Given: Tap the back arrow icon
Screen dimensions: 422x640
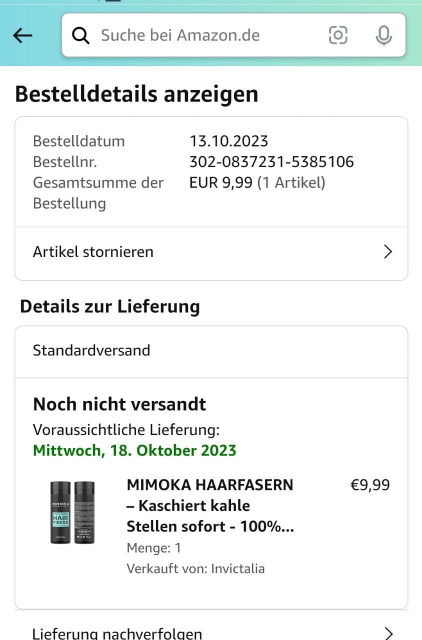Looking at the screenshot, I should [x=22, y=35].
